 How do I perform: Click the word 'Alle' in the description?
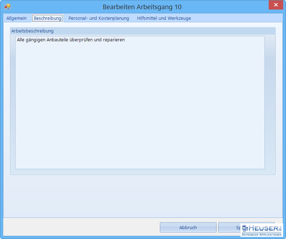[21, 40]
